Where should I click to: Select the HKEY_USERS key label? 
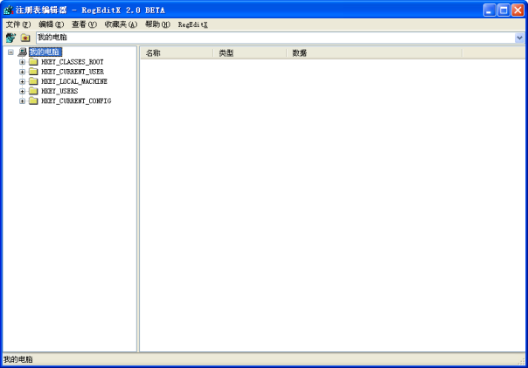coord(59,91)
